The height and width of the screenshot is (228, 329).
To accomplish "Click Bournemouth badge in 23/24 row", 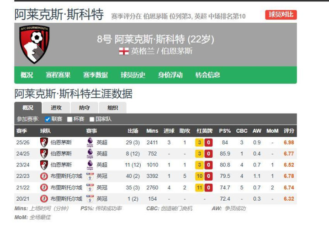I will click(44, 165).
